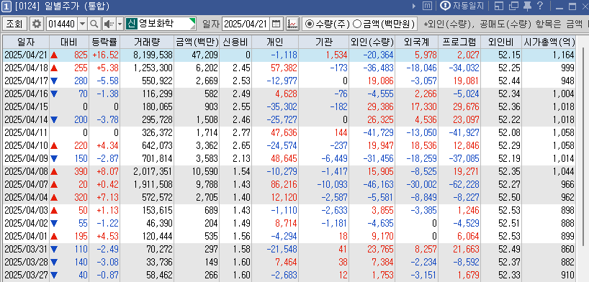Click the cascade windows icon

(x=513, y=6)
